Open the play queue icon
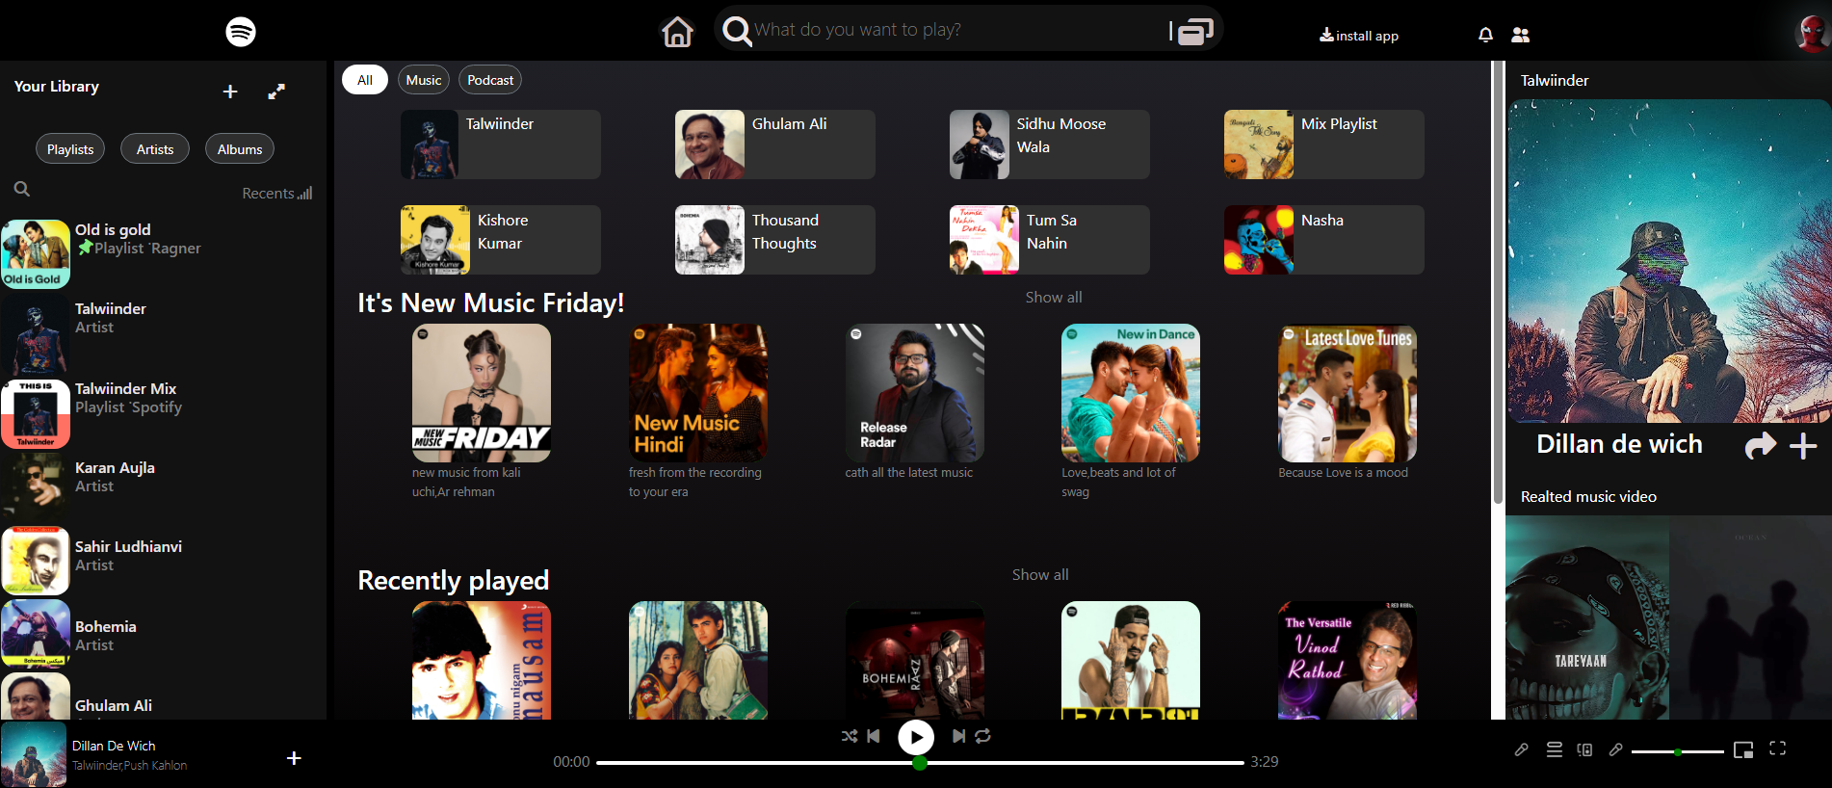Viewport: 1832px width, 788px height. (x=1555, y=749)
